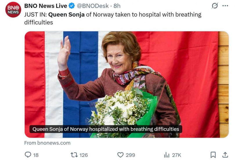The height and width of the screenshot is (161, 235).
Task: Open the BNO News Live display name
Action: [46, 6]
